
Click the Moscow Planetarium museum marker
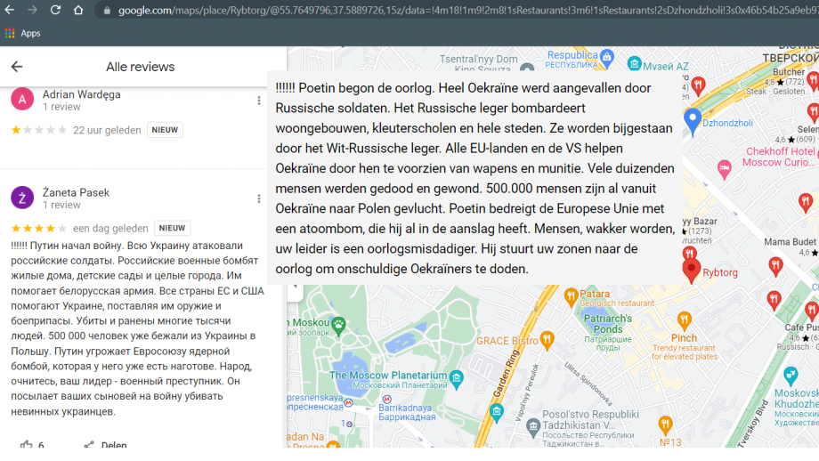pos(457,379)
